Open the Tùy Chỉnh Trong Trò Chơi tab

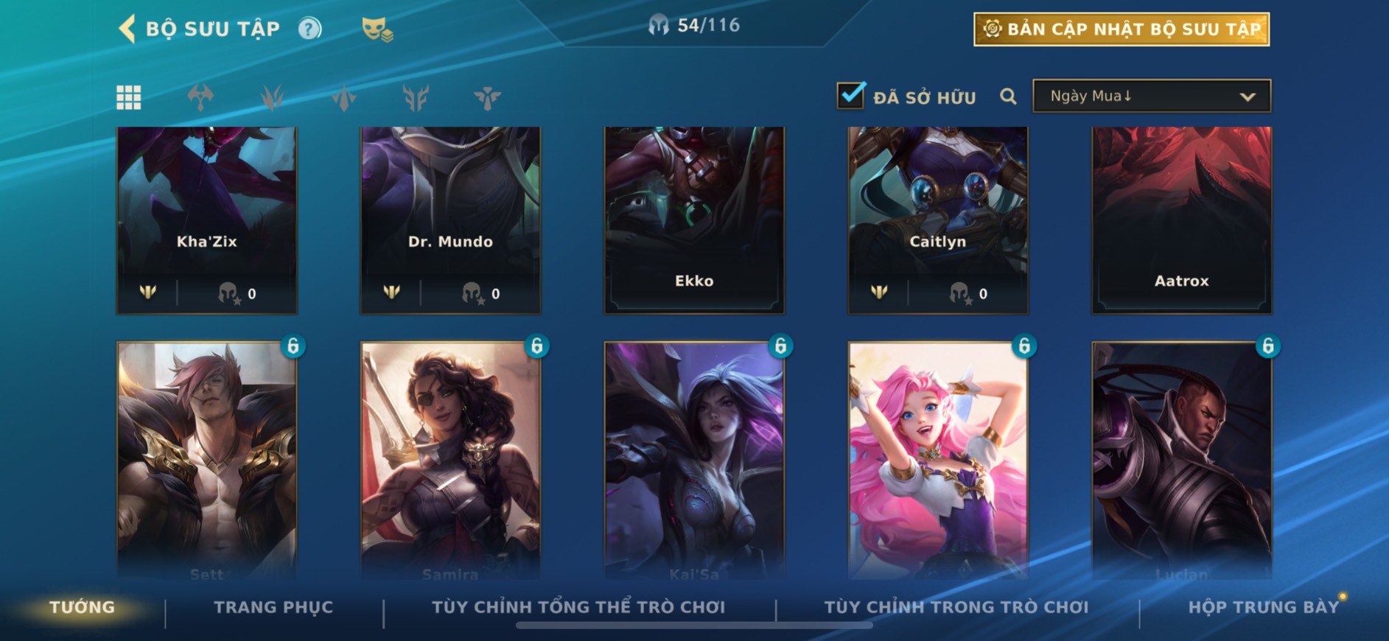(x=956, y=607)
